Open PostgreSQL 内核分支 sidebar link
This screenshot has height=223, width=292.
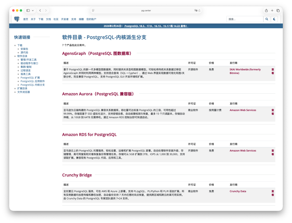point(33,85)
